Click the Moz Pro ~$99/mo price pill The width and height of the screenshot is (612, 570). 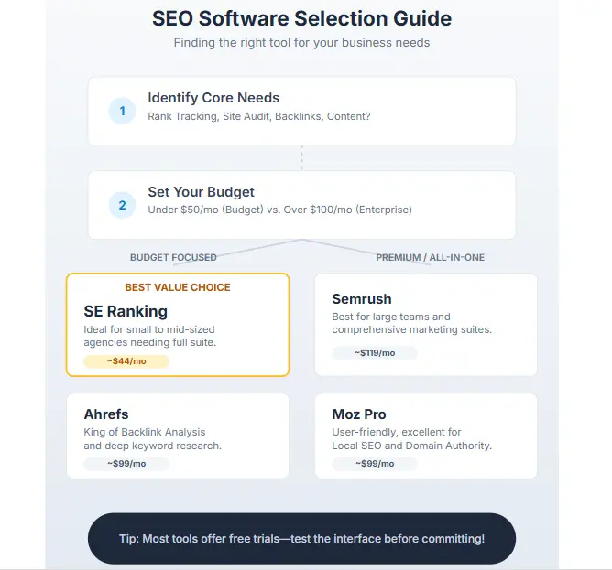tap(375, 464)
